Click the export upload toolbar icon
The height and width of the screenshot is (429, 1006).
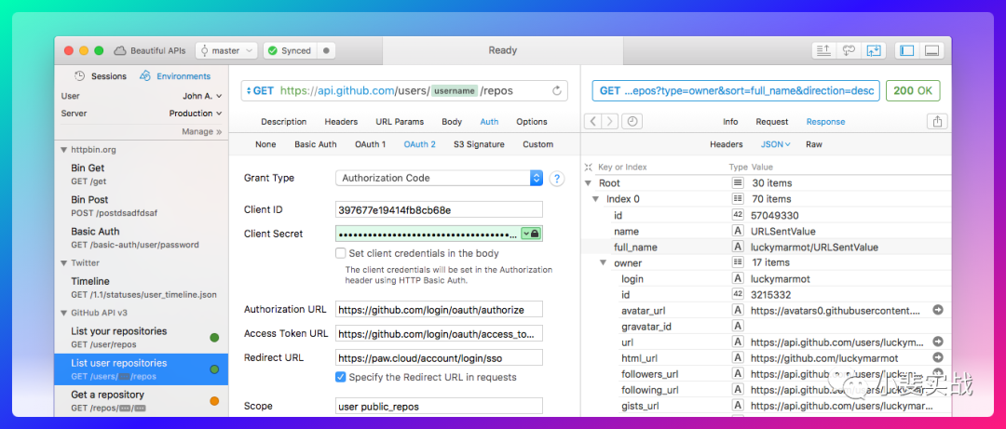click(822, 50)
